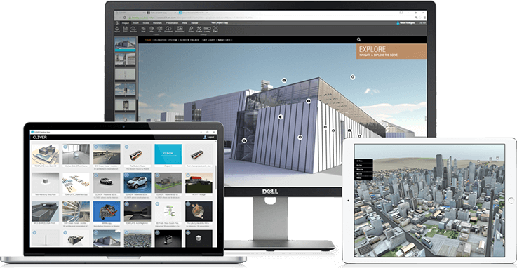Click Logout in the laptop app header
Viewport: 517px width, 268px height.
[x=210, y=137]
